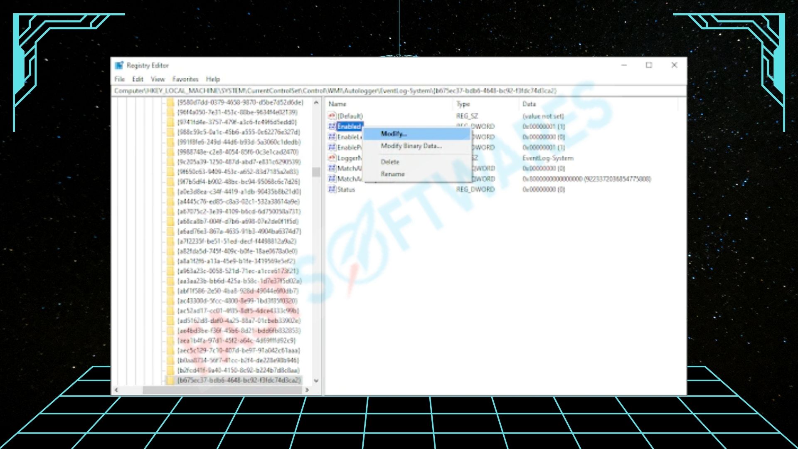The height and width of the screenshot is (449, 798).
Task: Click folder icon of key {a68ca8b7
Action: [170, 221]
